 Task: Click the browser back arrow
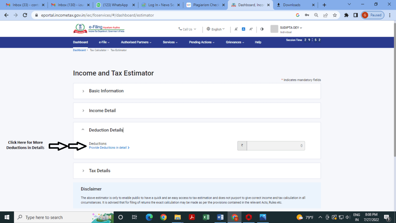6,15
